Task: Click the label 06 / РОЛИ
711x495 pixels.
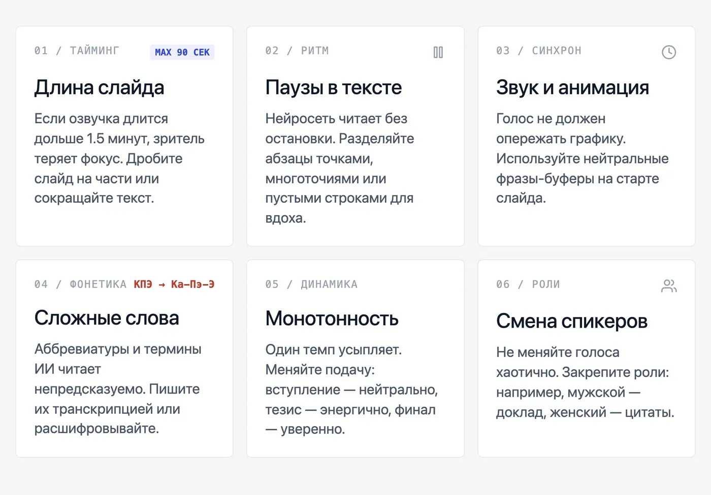Action: pos(528,284)
